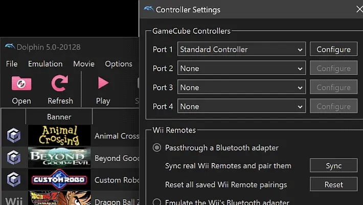Screen dimensions: 363x205
Task: Click the GameCube platform icon beside Beyond Good & Evil
Action: [14, 157]
